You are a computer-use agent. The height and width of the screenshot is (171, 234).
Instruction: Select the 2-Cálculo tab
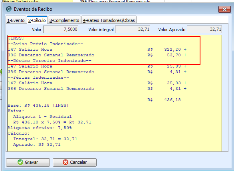(x=37, y=20)
